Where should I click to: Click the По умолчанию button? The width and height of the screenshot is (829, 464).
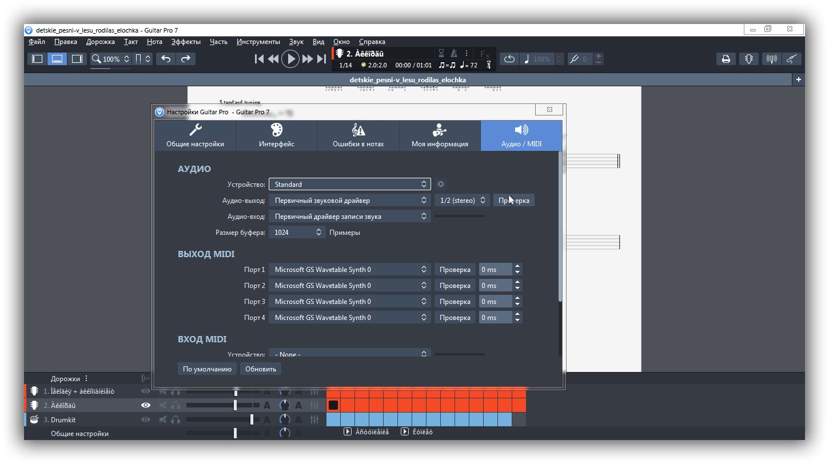pos(207,369)
